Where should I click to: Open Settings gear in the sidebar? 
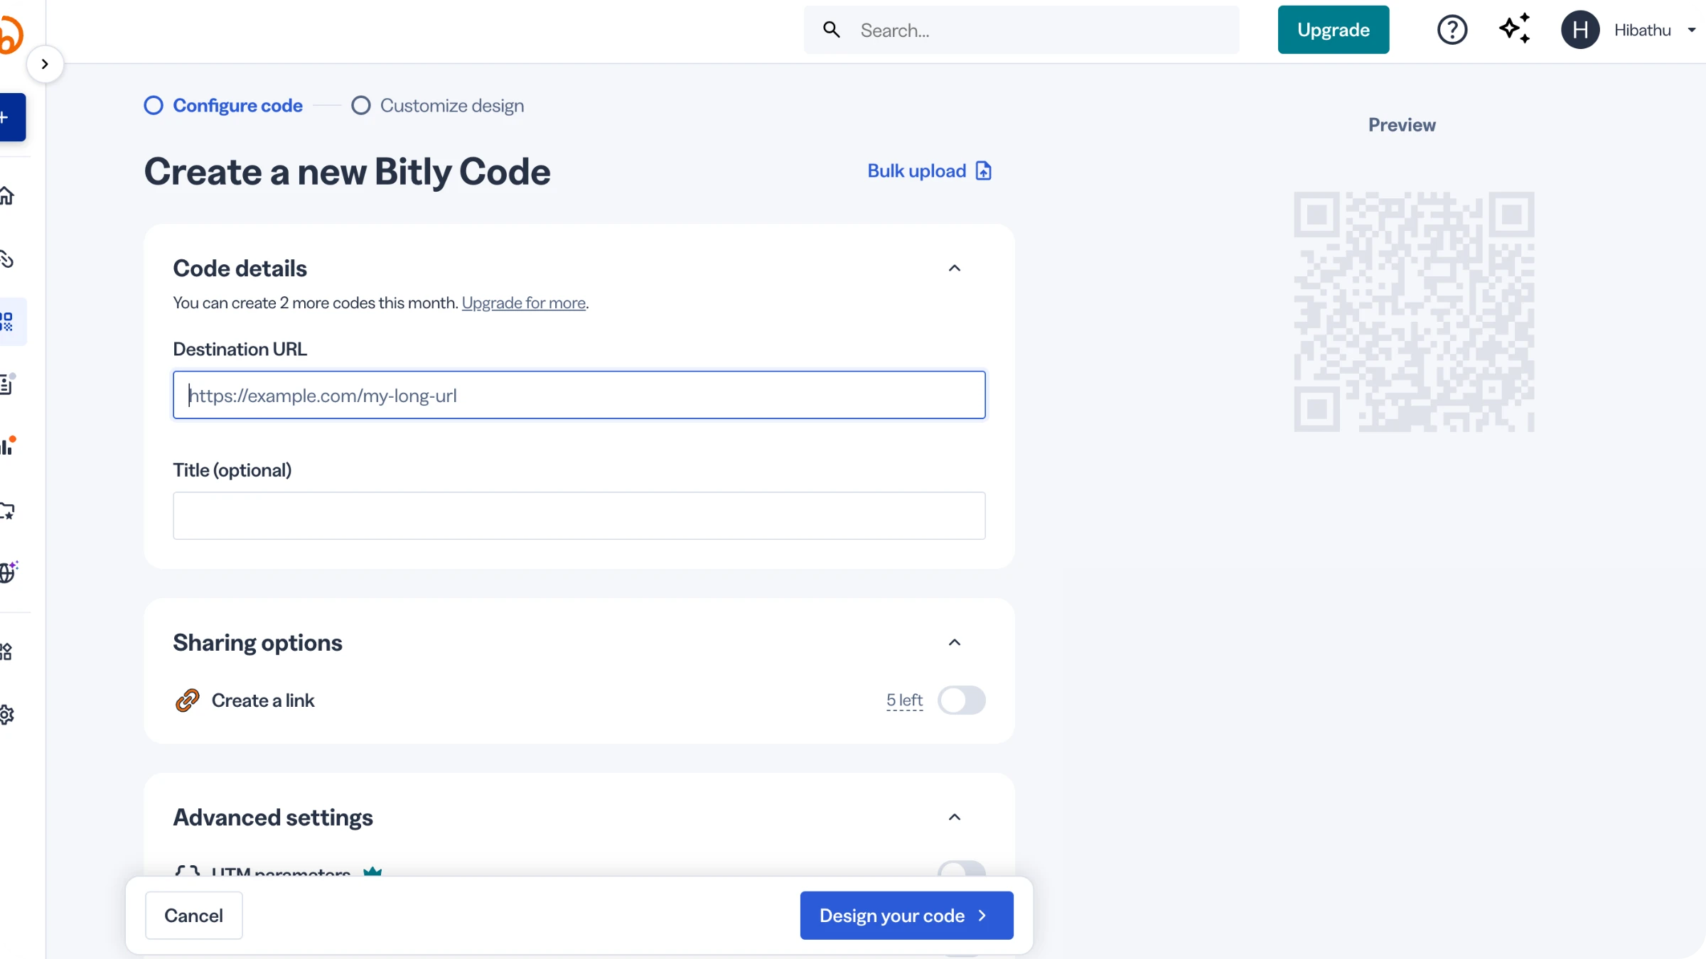[7, 715]
